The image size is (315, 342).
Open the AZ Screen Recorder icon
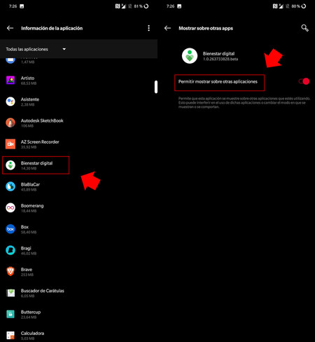pyautogui.click(x=10, y=144)
